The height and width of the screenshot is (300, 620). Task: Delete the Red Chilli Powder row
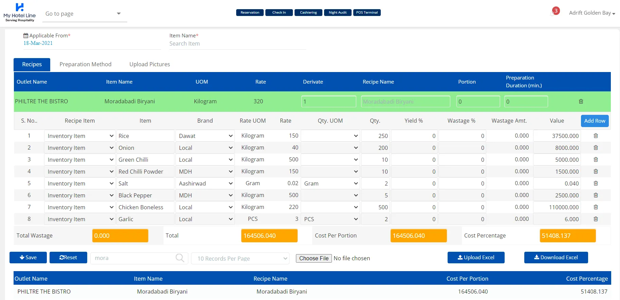pos(596,172)
